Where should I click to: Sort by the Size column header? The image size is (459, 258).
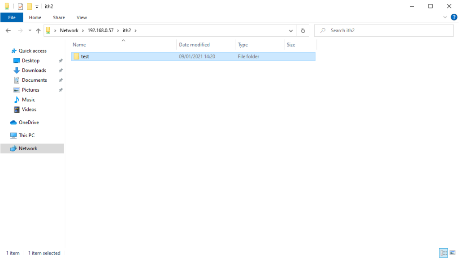click(291, 45)
